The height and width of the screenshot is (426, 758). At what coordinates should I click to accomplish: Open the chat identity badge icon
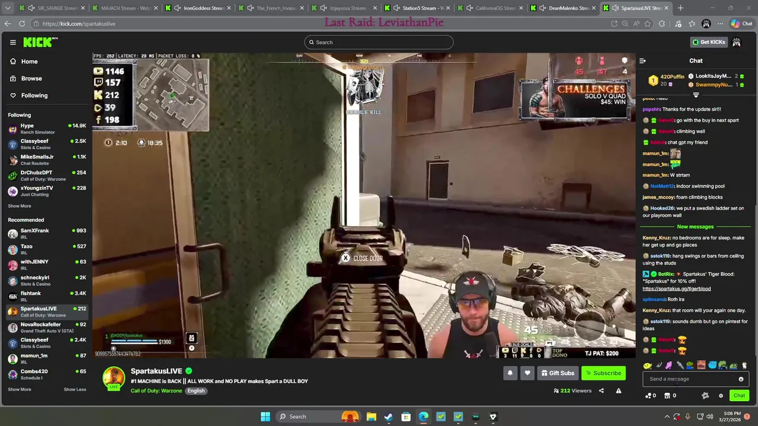click(x=705, y=396)
